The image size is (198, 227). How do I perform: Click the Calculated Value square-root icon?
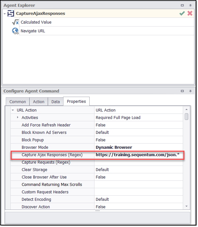click(15, 22)
